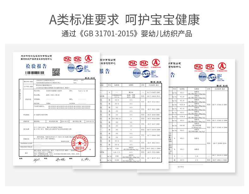Click the middle signature below page 1 table
Screen dimensions: 249x194
click(60, 160)
